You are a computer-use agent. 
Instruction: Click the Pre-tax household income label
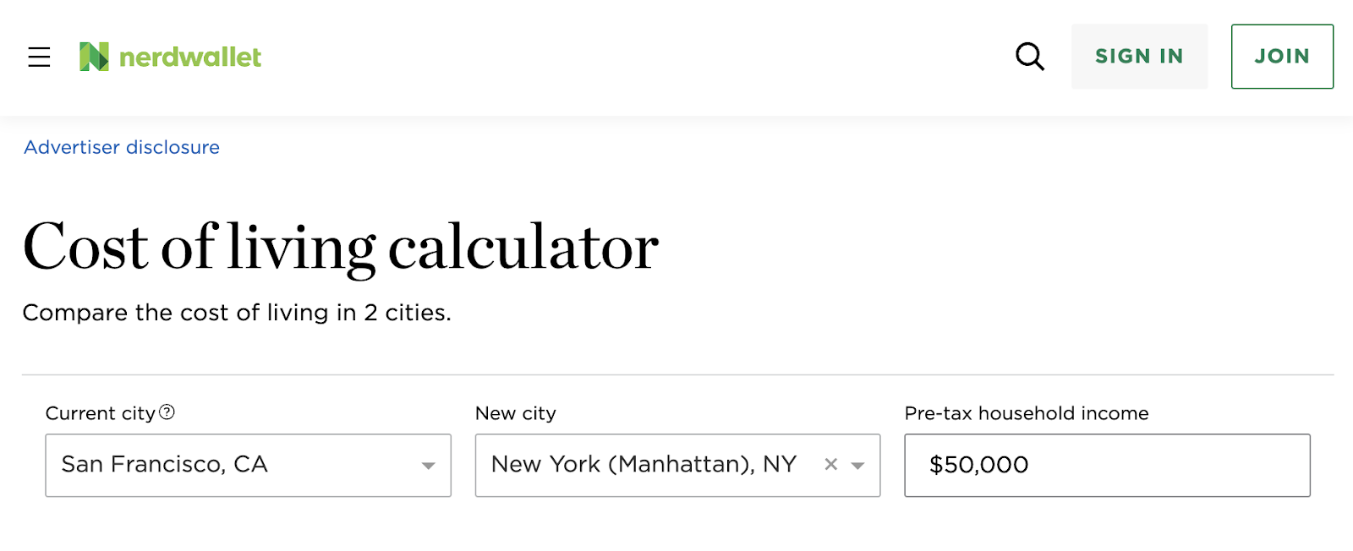pos(1026,412)
